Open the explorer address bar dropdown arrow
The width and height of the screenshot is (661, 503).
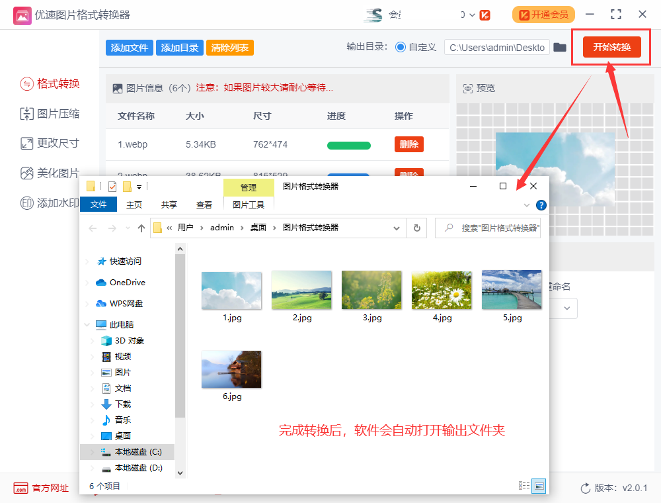coord(396,227)
